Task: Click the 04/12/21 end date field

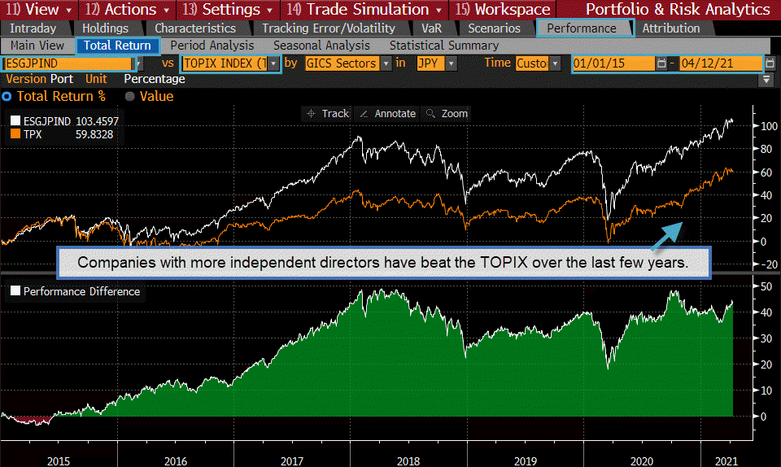Action: [x=722, y=63]
